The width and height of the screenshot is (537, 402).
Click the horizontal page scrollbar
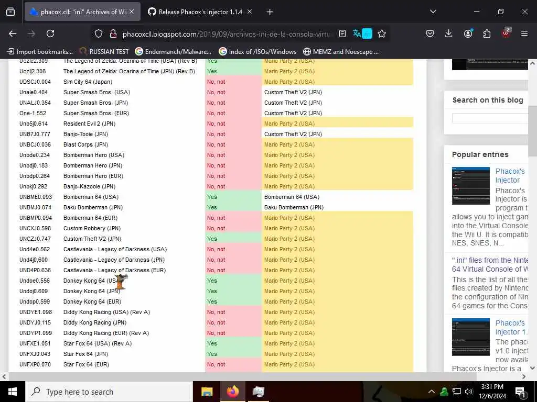point(242,376)
